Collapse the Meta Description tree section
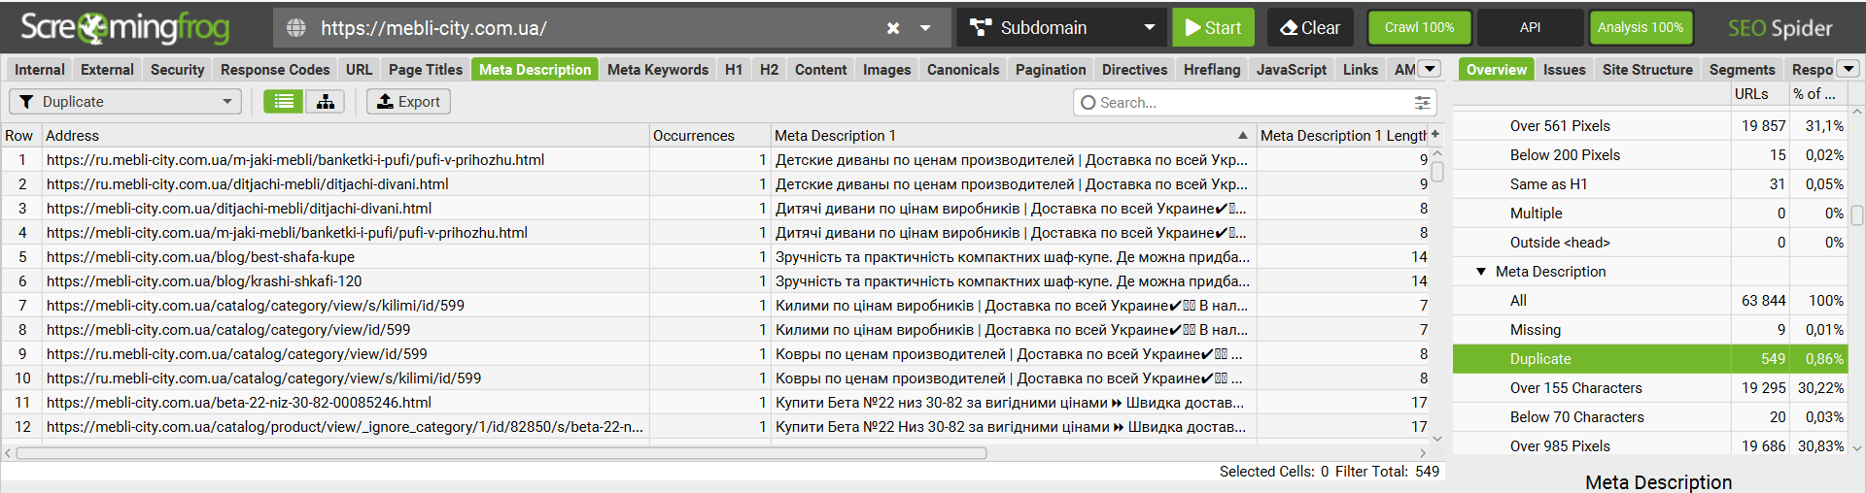1866x493 pixels. 1481,272
